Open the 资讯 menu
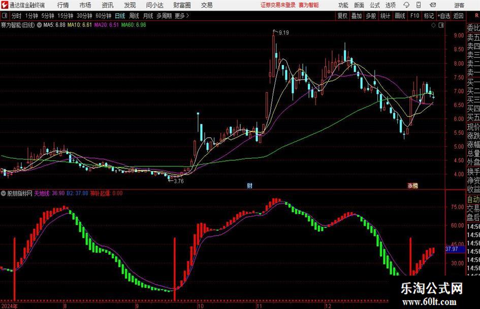This screenshot has width=480, height=309. point(108,5)
